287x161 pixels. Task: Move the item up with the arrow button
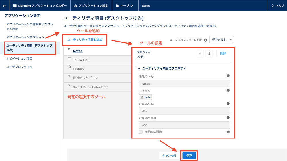coord(200,54)
